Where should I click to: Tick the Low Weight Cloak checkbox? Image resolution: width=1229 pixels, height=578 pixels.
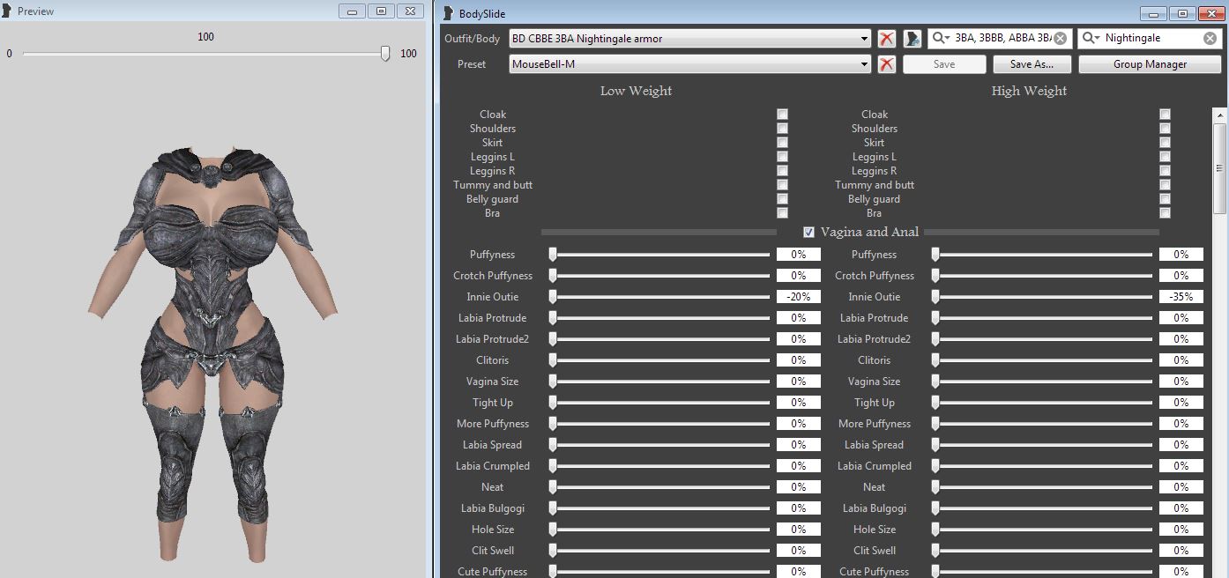point(782,115)
